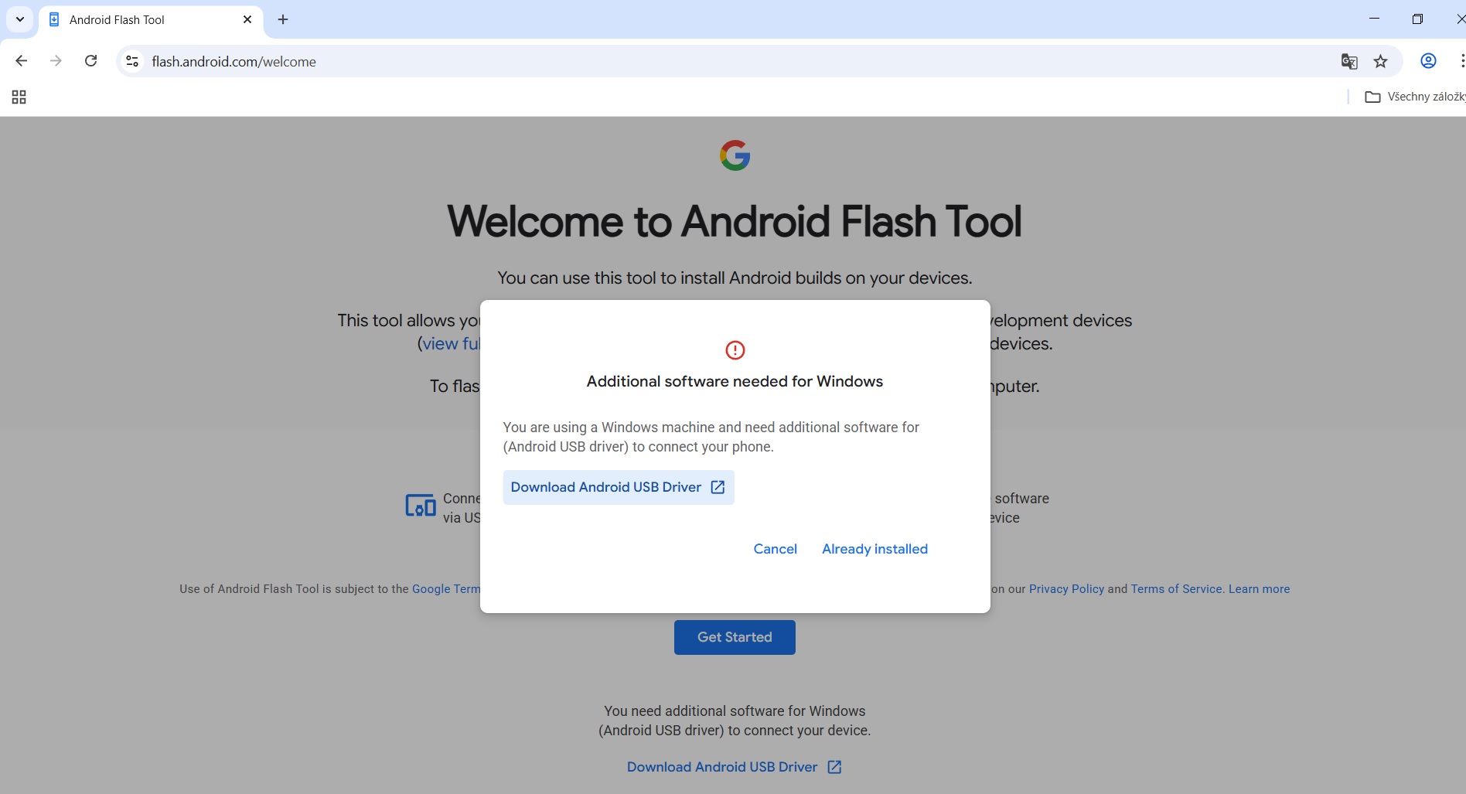Click the address bar URL field
The width and height of the screenshot is (1466, 794).
[x=735, y=61]
